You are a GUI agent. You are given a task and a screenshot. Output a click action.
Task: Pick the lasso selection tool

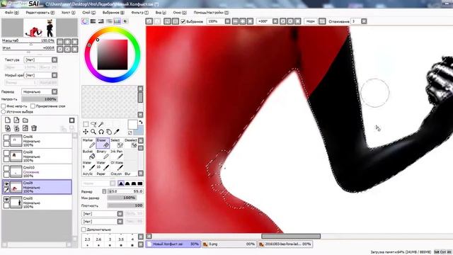(x=93, y=125)
